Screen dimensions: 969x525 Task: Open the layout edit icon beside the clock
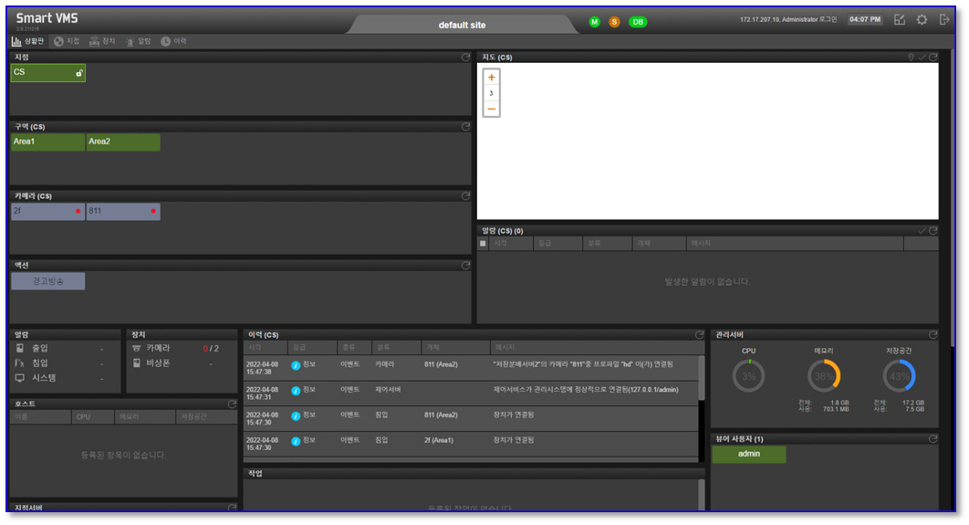point(900,20)
